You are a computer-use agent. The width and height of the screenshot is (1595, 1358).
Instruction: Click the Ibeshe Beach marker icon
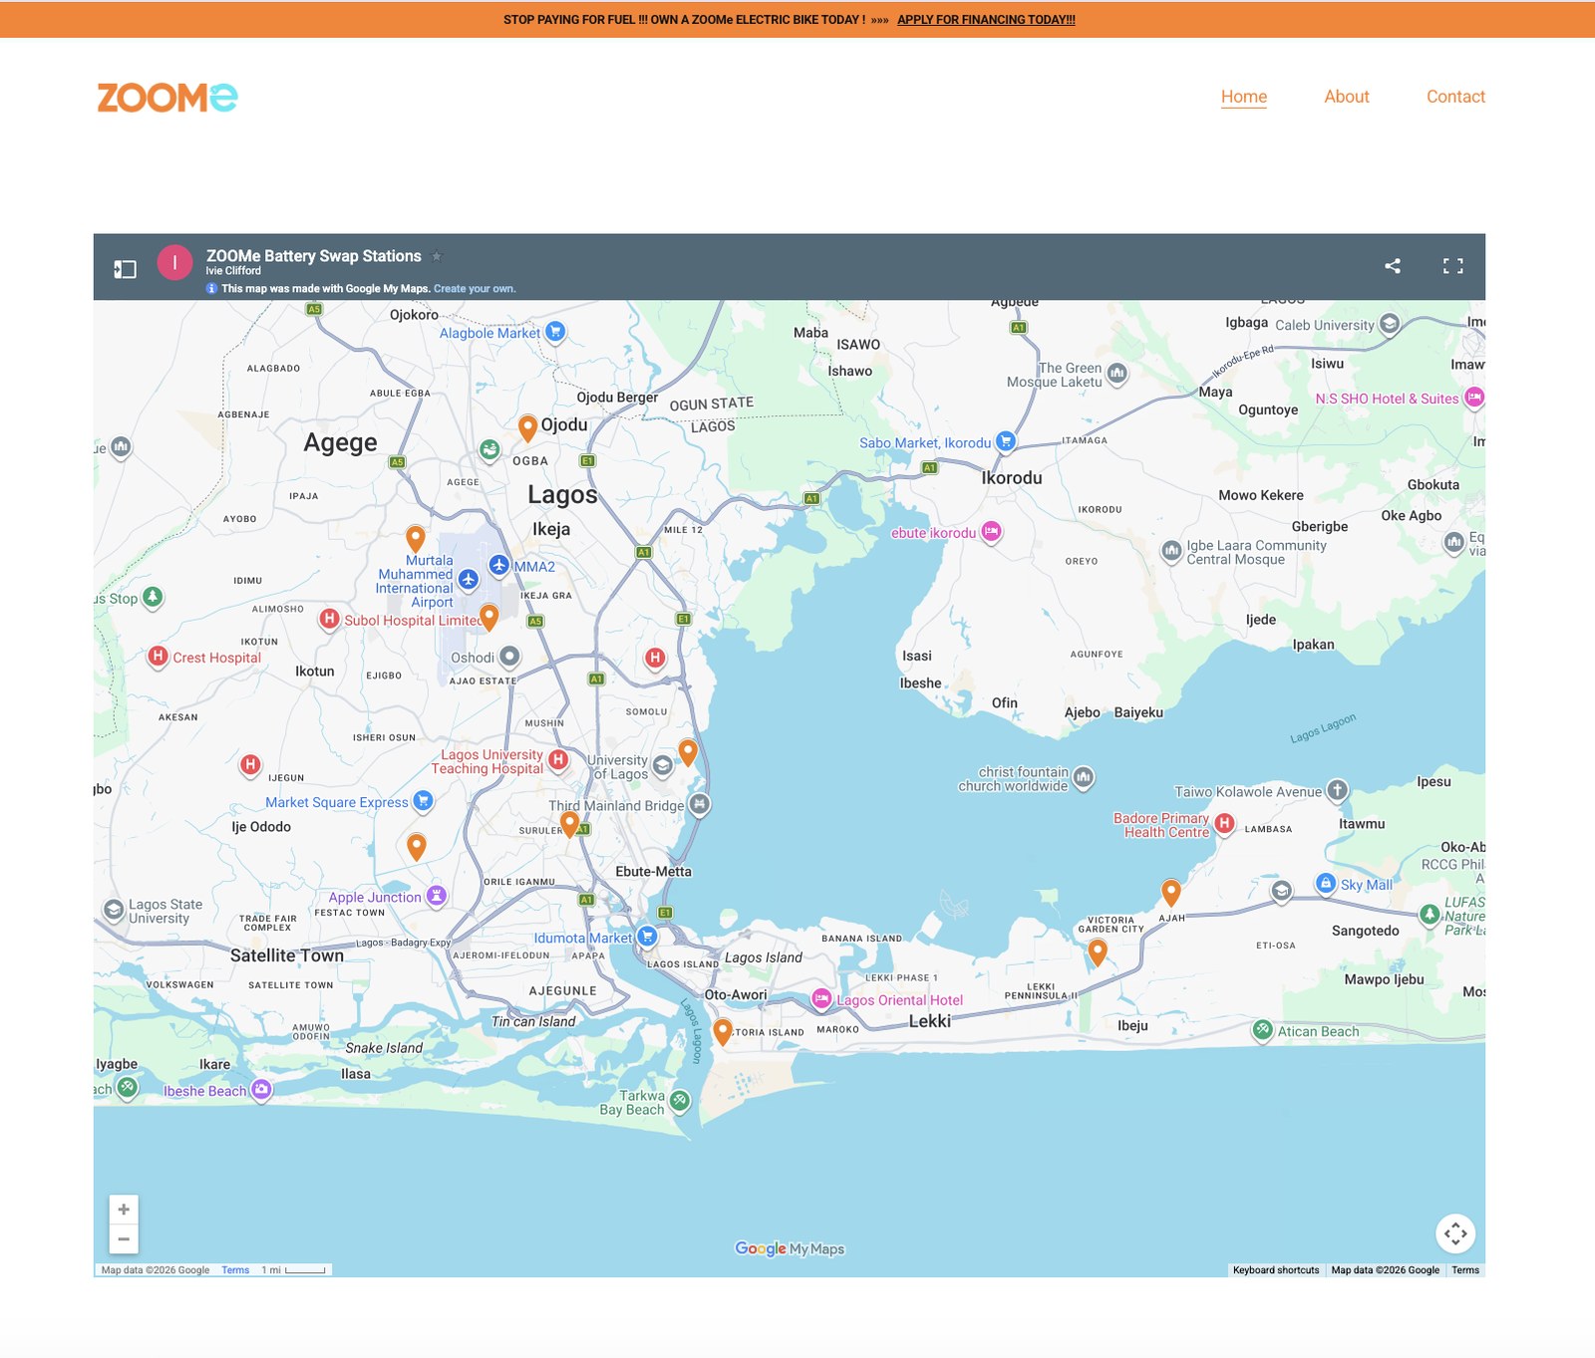261,1089
